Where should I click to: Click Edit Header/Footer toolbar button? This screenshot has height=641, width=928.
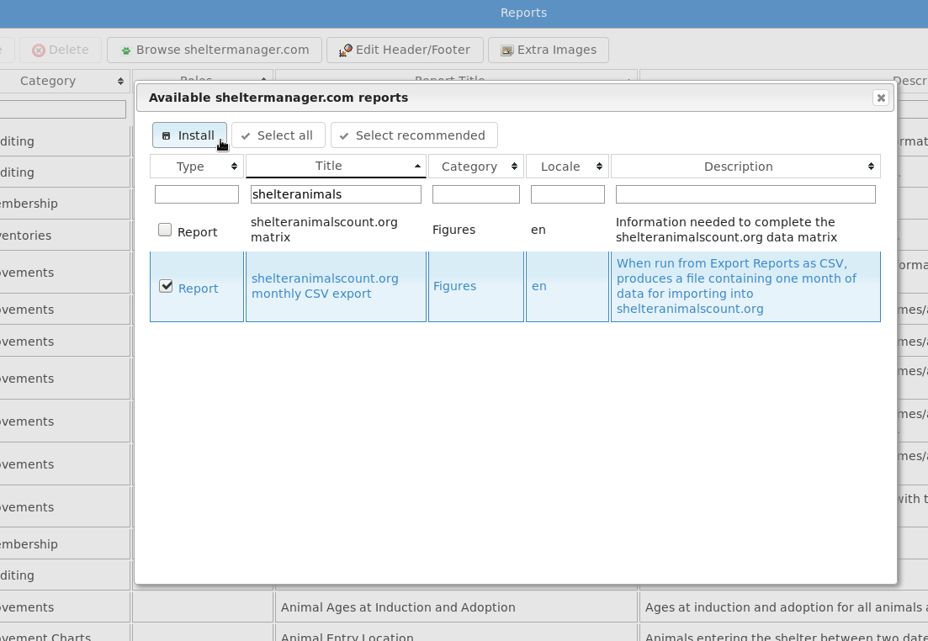[405, 50]
